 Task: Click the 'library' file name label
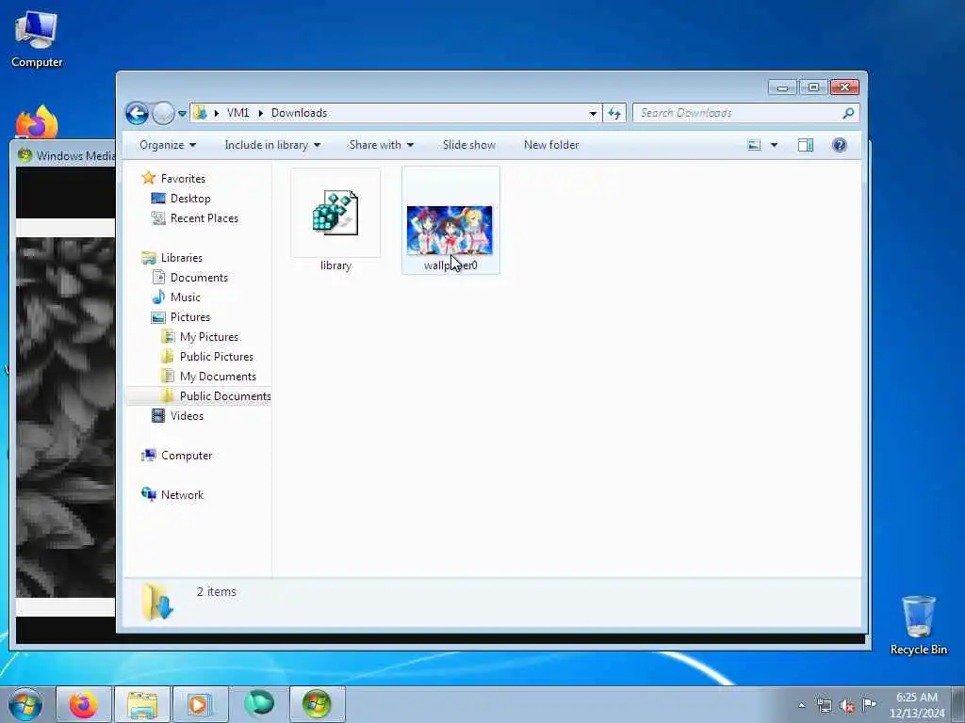335,265
